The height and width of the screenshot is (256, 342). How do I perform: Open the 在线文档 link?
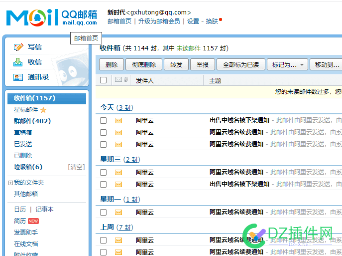pos(26,244)
